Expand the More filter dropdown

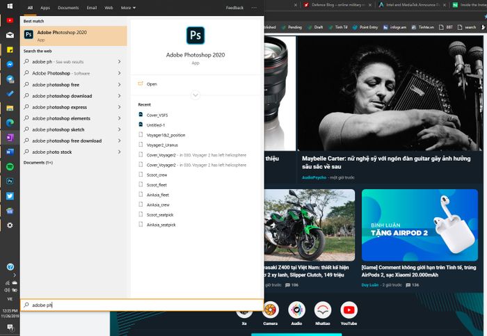pyautogui.click(x=128, y=8)
